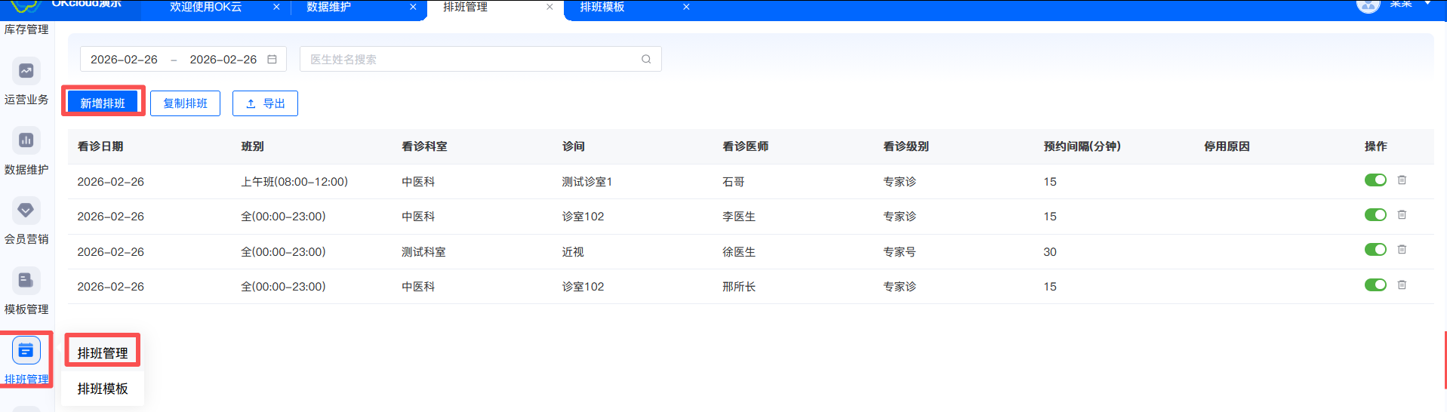This screenshot has height=412, width=1447.
Task: Turn off the 邢所长 schedule switch
Action: [x=1375, y=285]
